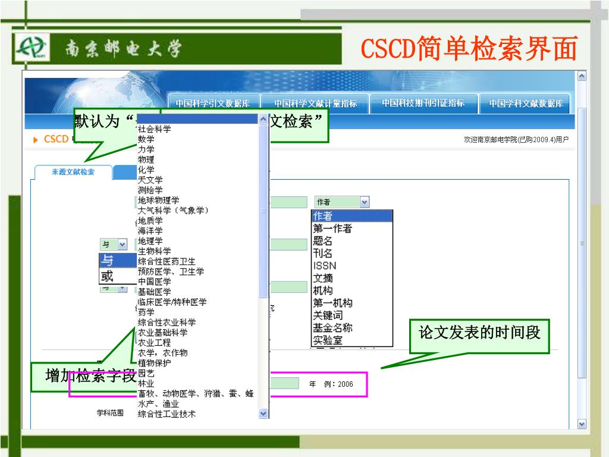The height and width of the screenshot is (457, 609).
Task: Click the first search term input field
Action: [x=288, y=202]
